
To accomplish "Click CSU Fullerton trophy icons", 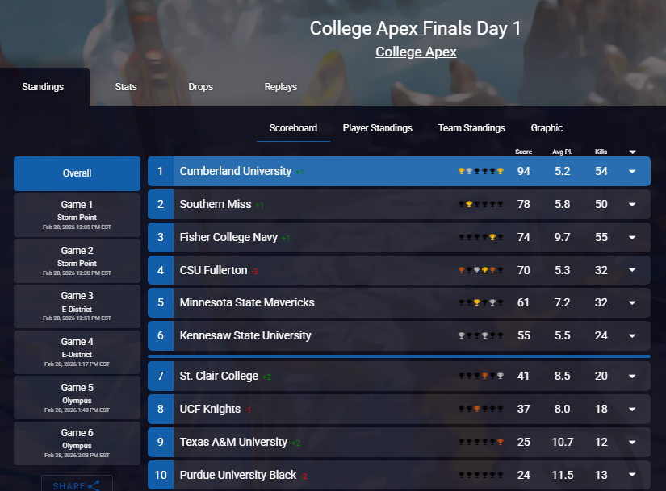I will [x=480, y=270].
